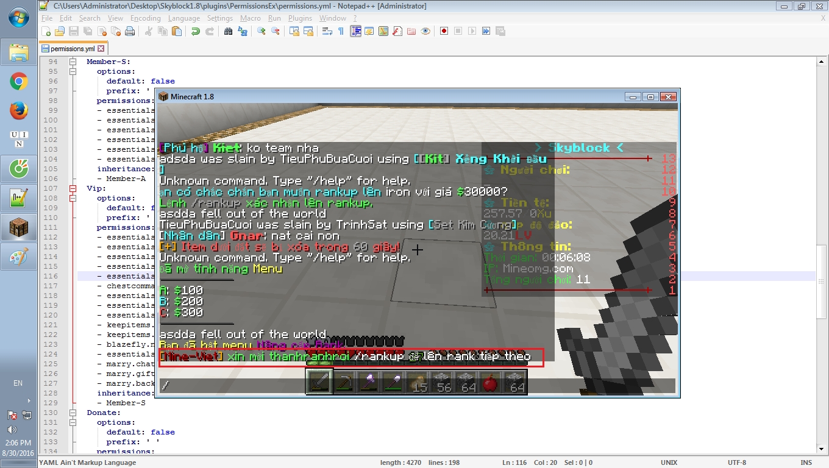The image size is (829, 468).
Task: Collapse the options fold at line 108
Action: [73, 198]
